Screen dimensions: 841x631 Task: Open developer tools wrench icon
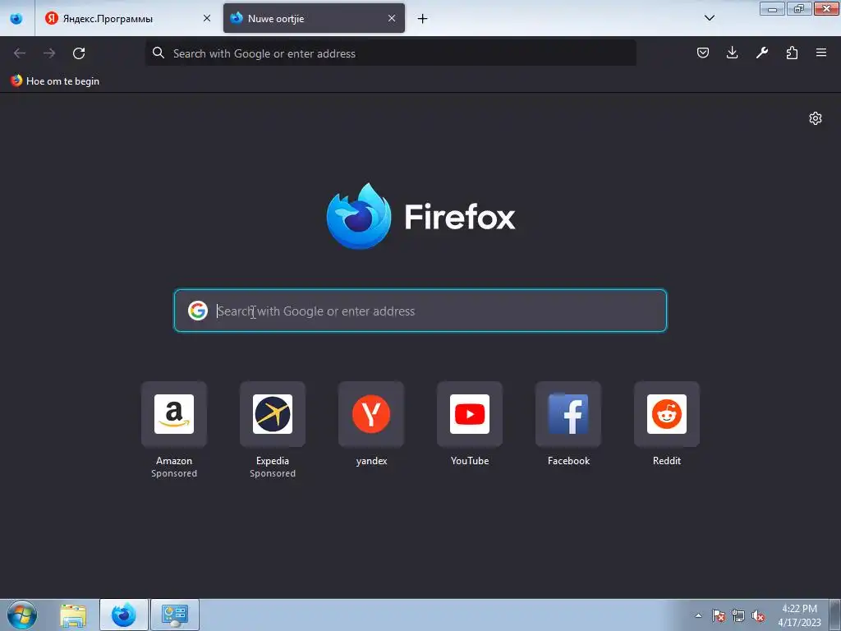[x=762, y=53]
